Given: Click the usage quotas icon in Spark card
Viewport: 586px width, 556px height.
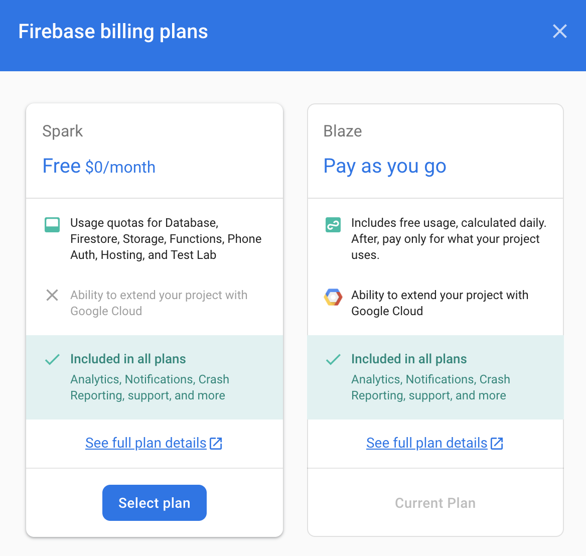Looking at the screenshot, I should (52, 224).
